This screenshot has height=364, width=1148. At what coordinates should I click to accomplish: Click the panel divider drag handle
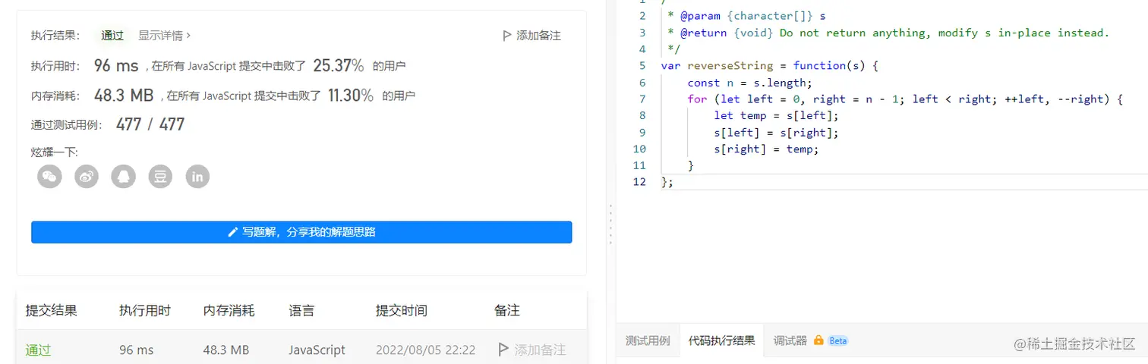pyautogui.click(x=610, y=224)
